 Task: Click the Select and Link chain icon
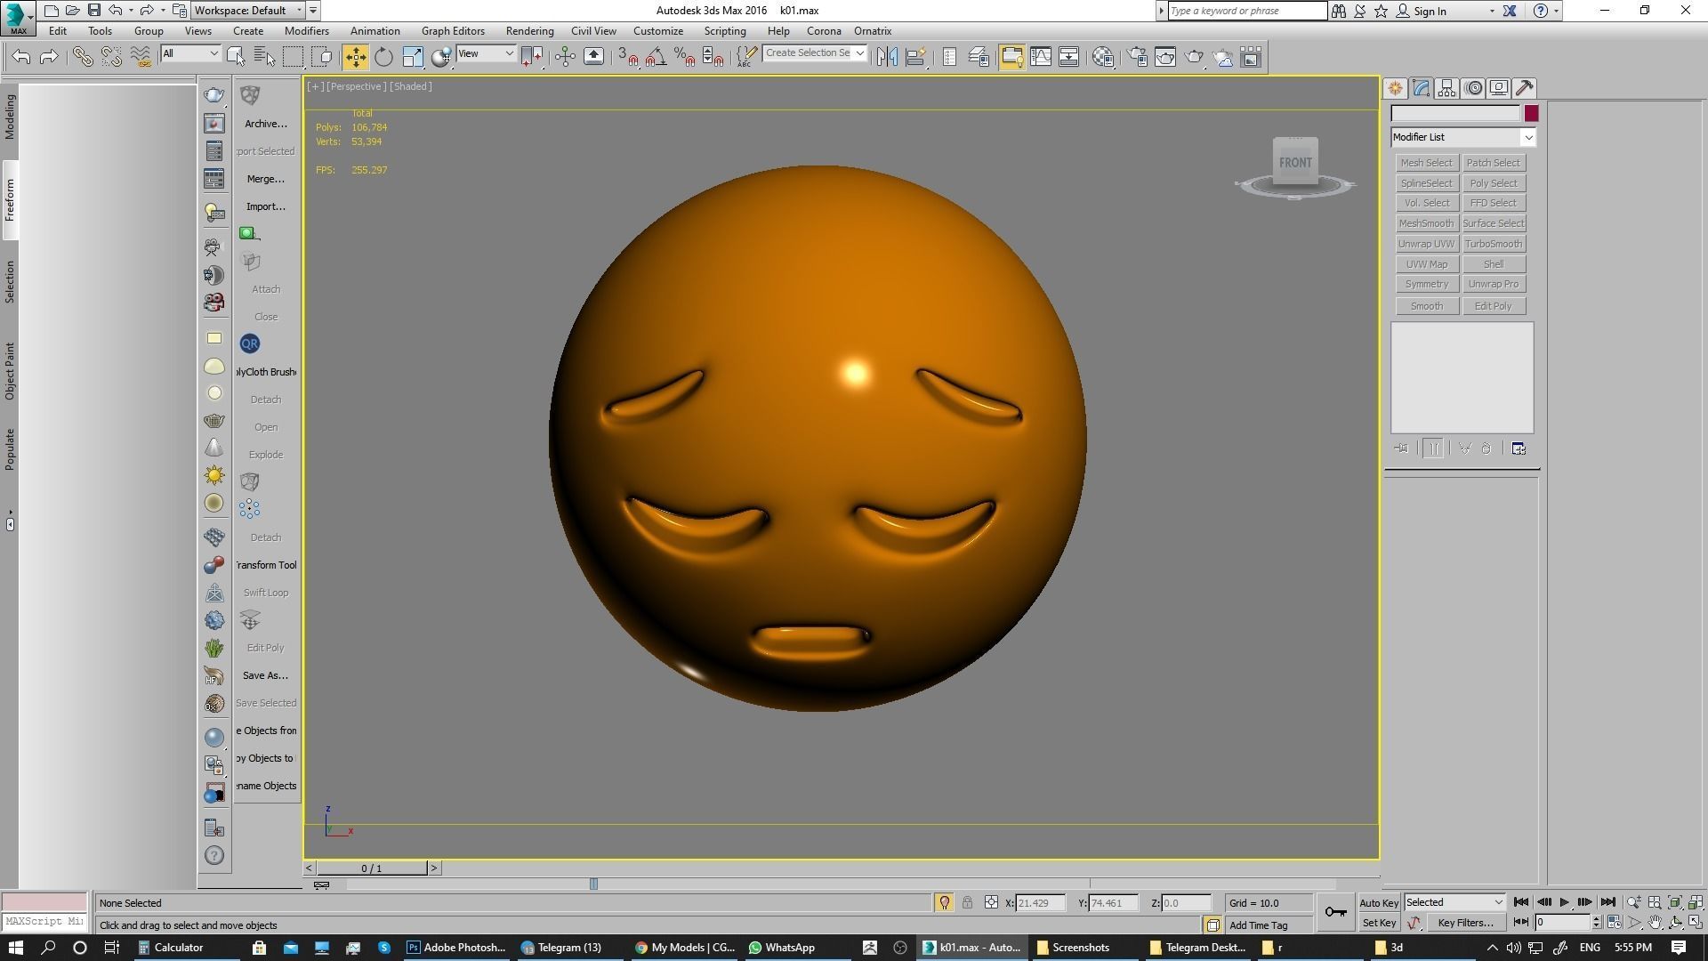click(x=83, y=57)
